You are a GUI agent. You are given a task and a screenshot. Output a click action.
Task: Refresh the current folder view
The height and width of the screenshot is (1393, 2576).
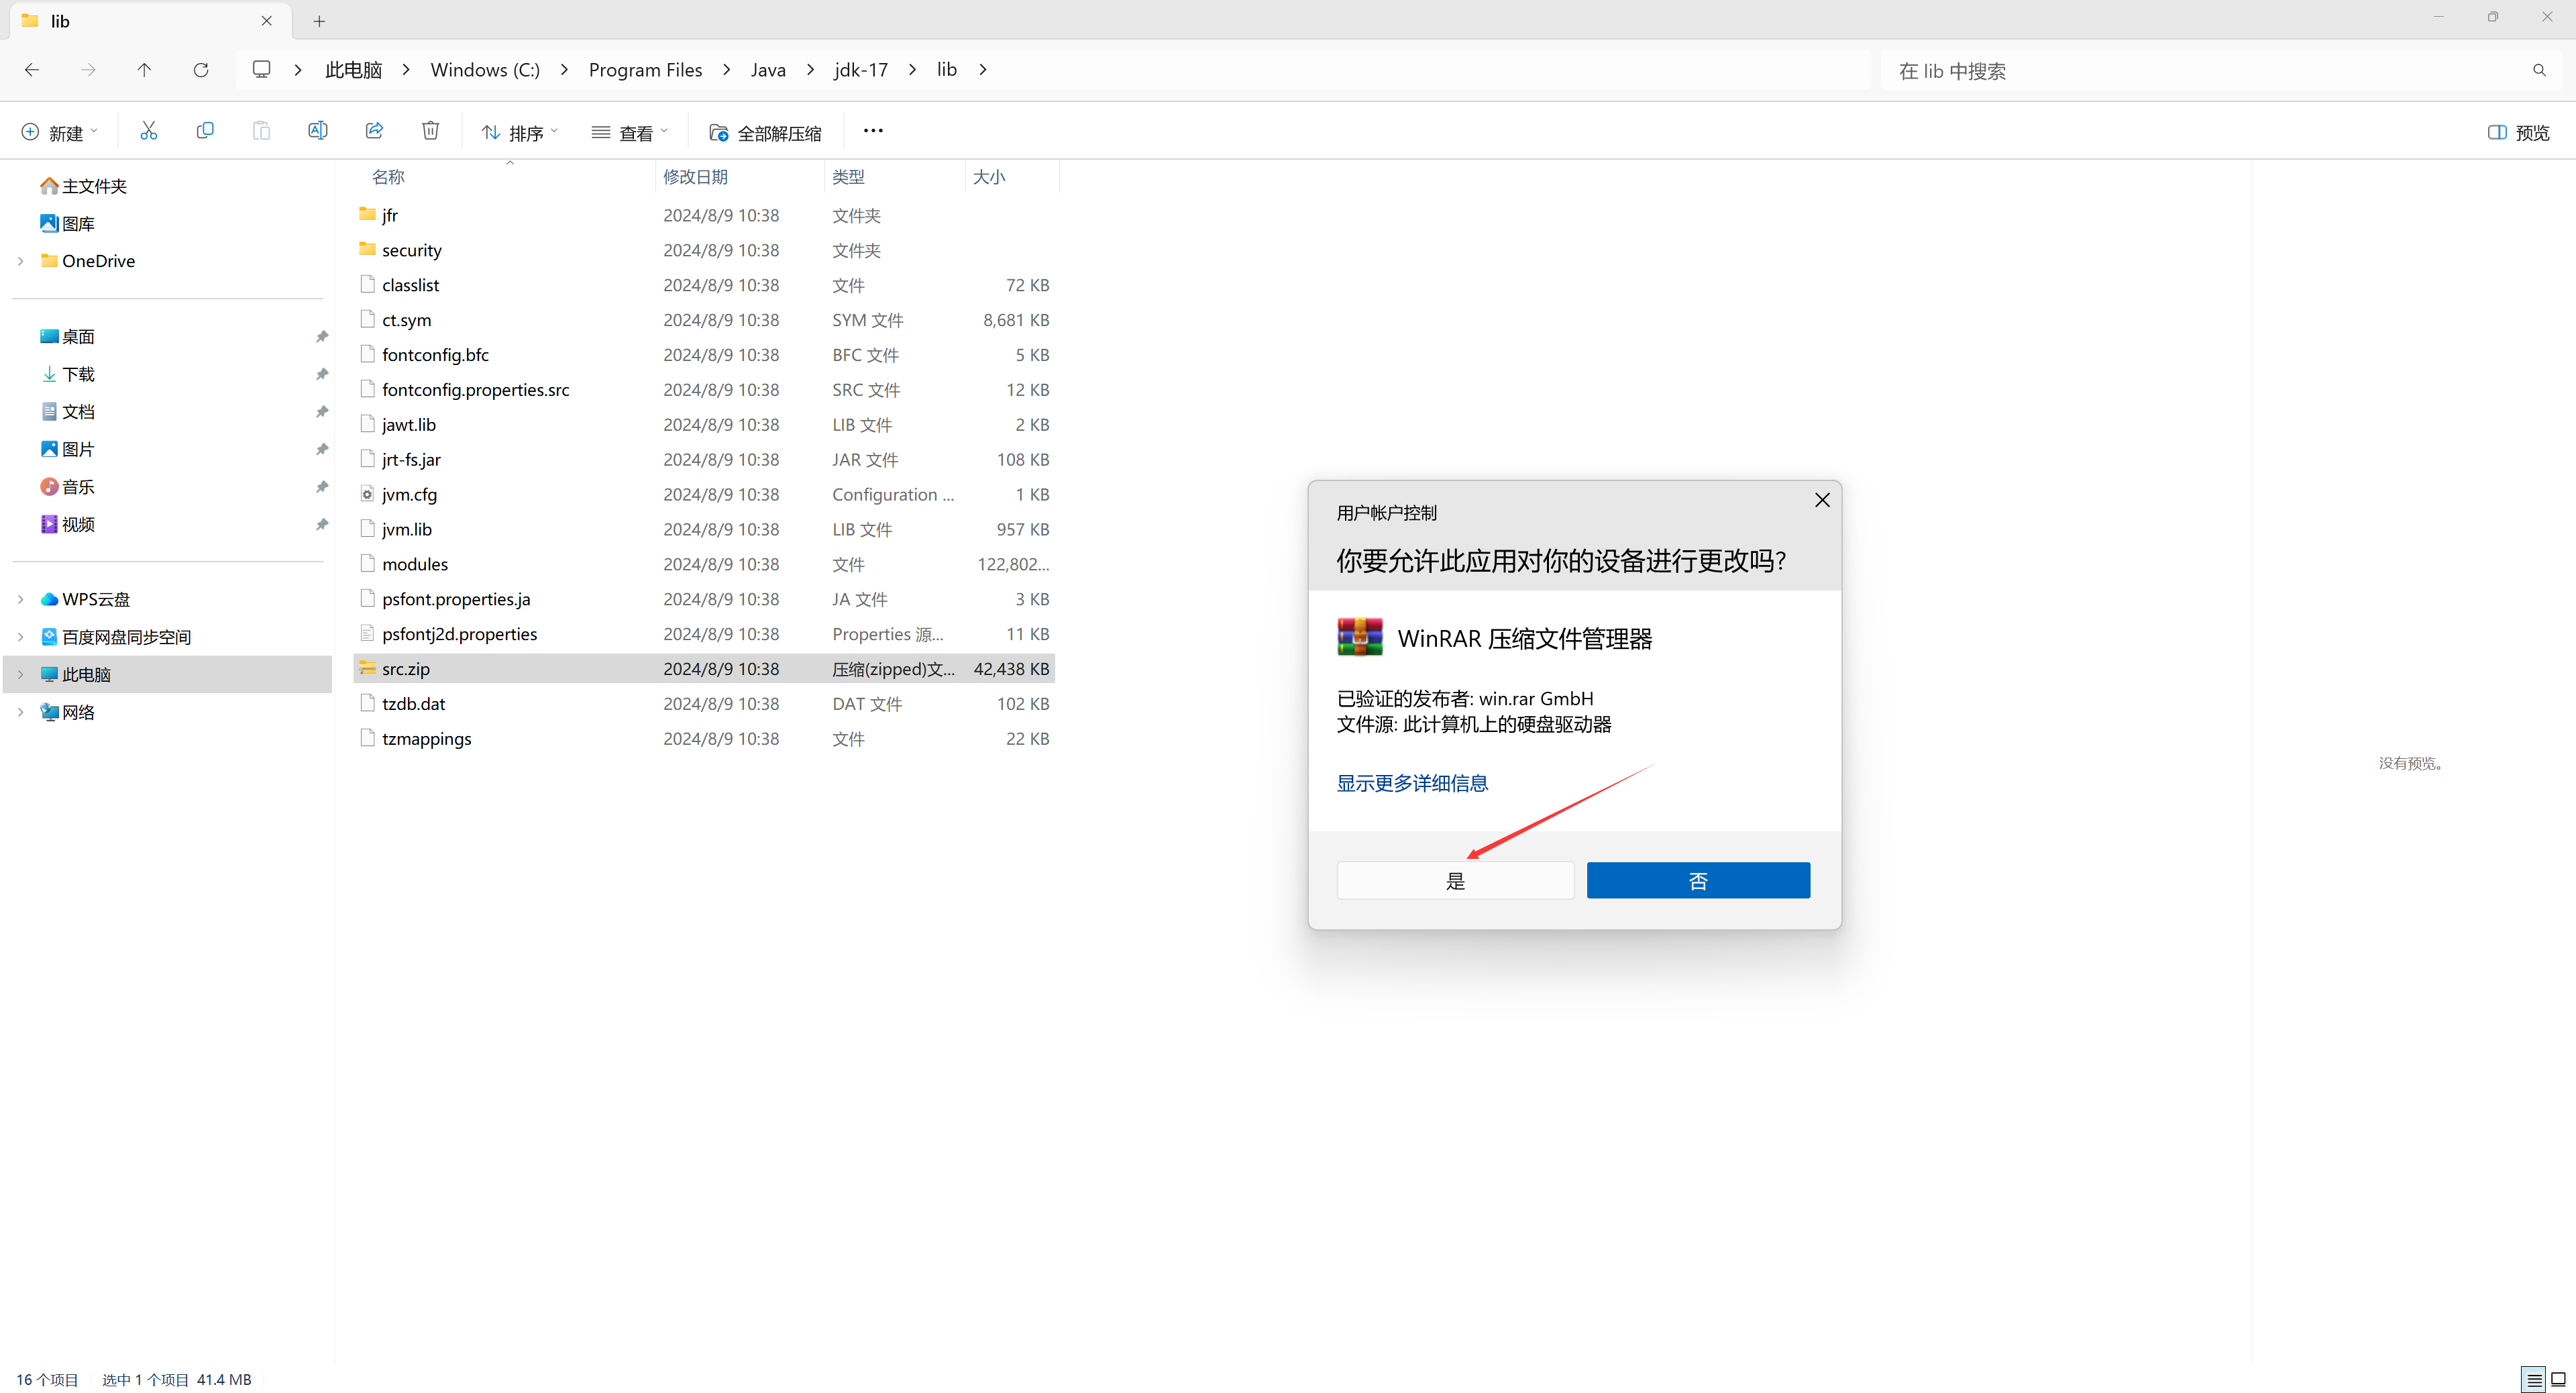[201, 70]
